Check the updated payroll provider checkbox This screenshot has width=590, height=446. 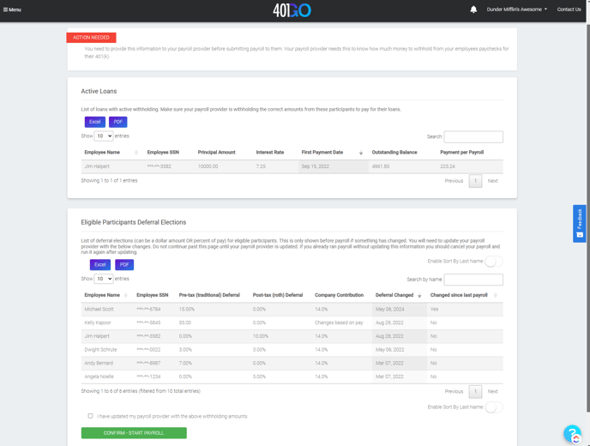click(x=90, y=416)
